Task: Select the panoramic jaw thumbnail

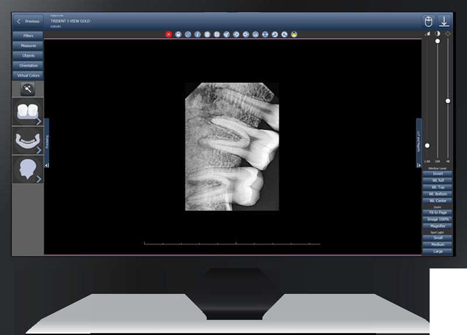Action: coord(27,140)
